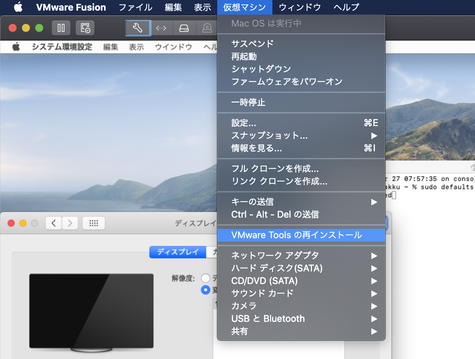Open the guest Apple menu icon
The image size is (475, 359).
(x=16, y=47)
